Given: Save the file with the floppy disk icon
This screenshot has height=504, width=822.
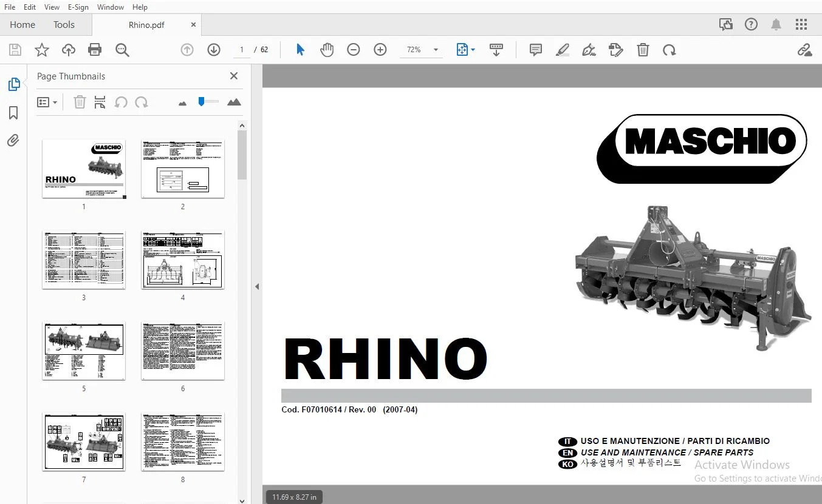Looking at the screenshot, I should point(15,50).
